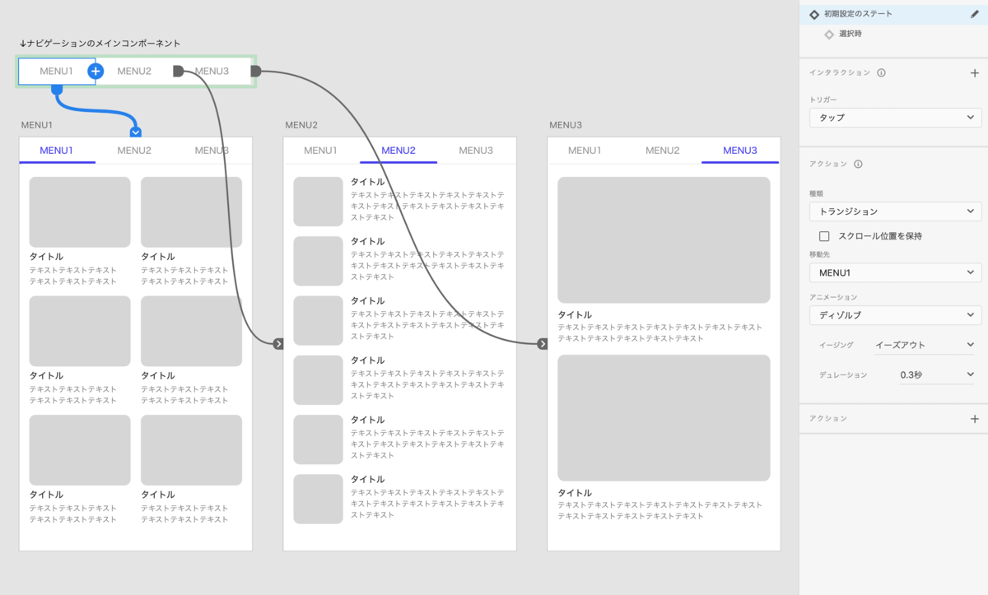988x595 pixels.
Task: Click the MENU1 tab in the MENU1 artboard
Action: [57, 151]
